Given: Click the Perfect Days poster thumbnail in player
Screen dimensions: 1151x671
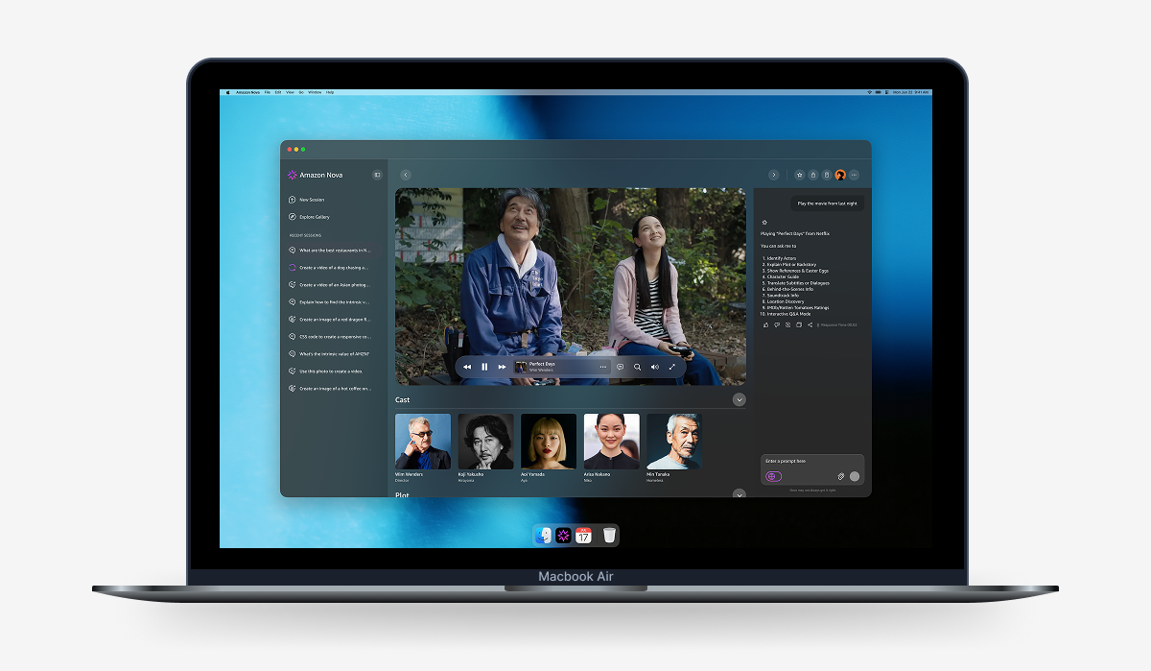Looking at the screenshot, I should 521,367.
